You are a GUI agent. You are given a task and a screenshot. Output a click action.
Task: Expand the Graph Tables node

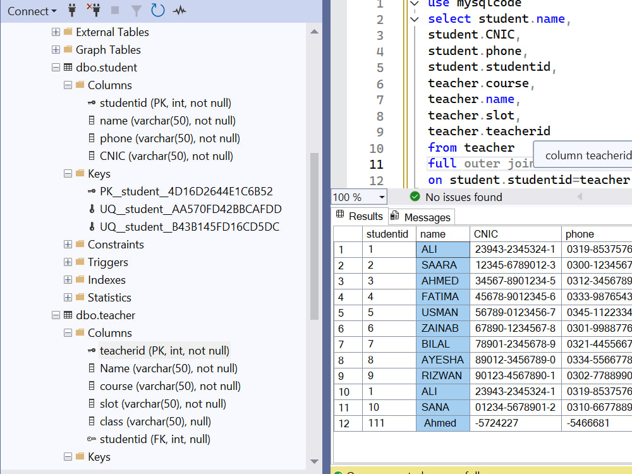pos(56,49)
